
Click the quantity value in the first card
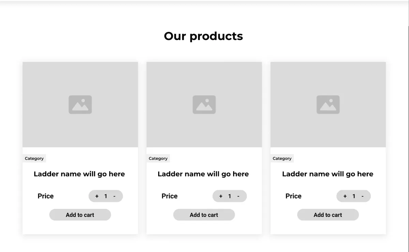106,196
